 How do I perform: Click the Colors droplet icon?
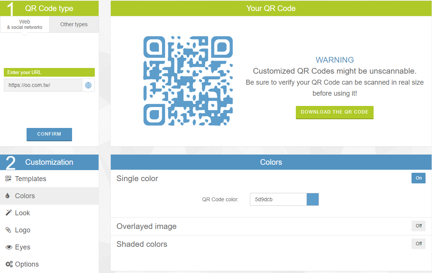tap(8, 196)
